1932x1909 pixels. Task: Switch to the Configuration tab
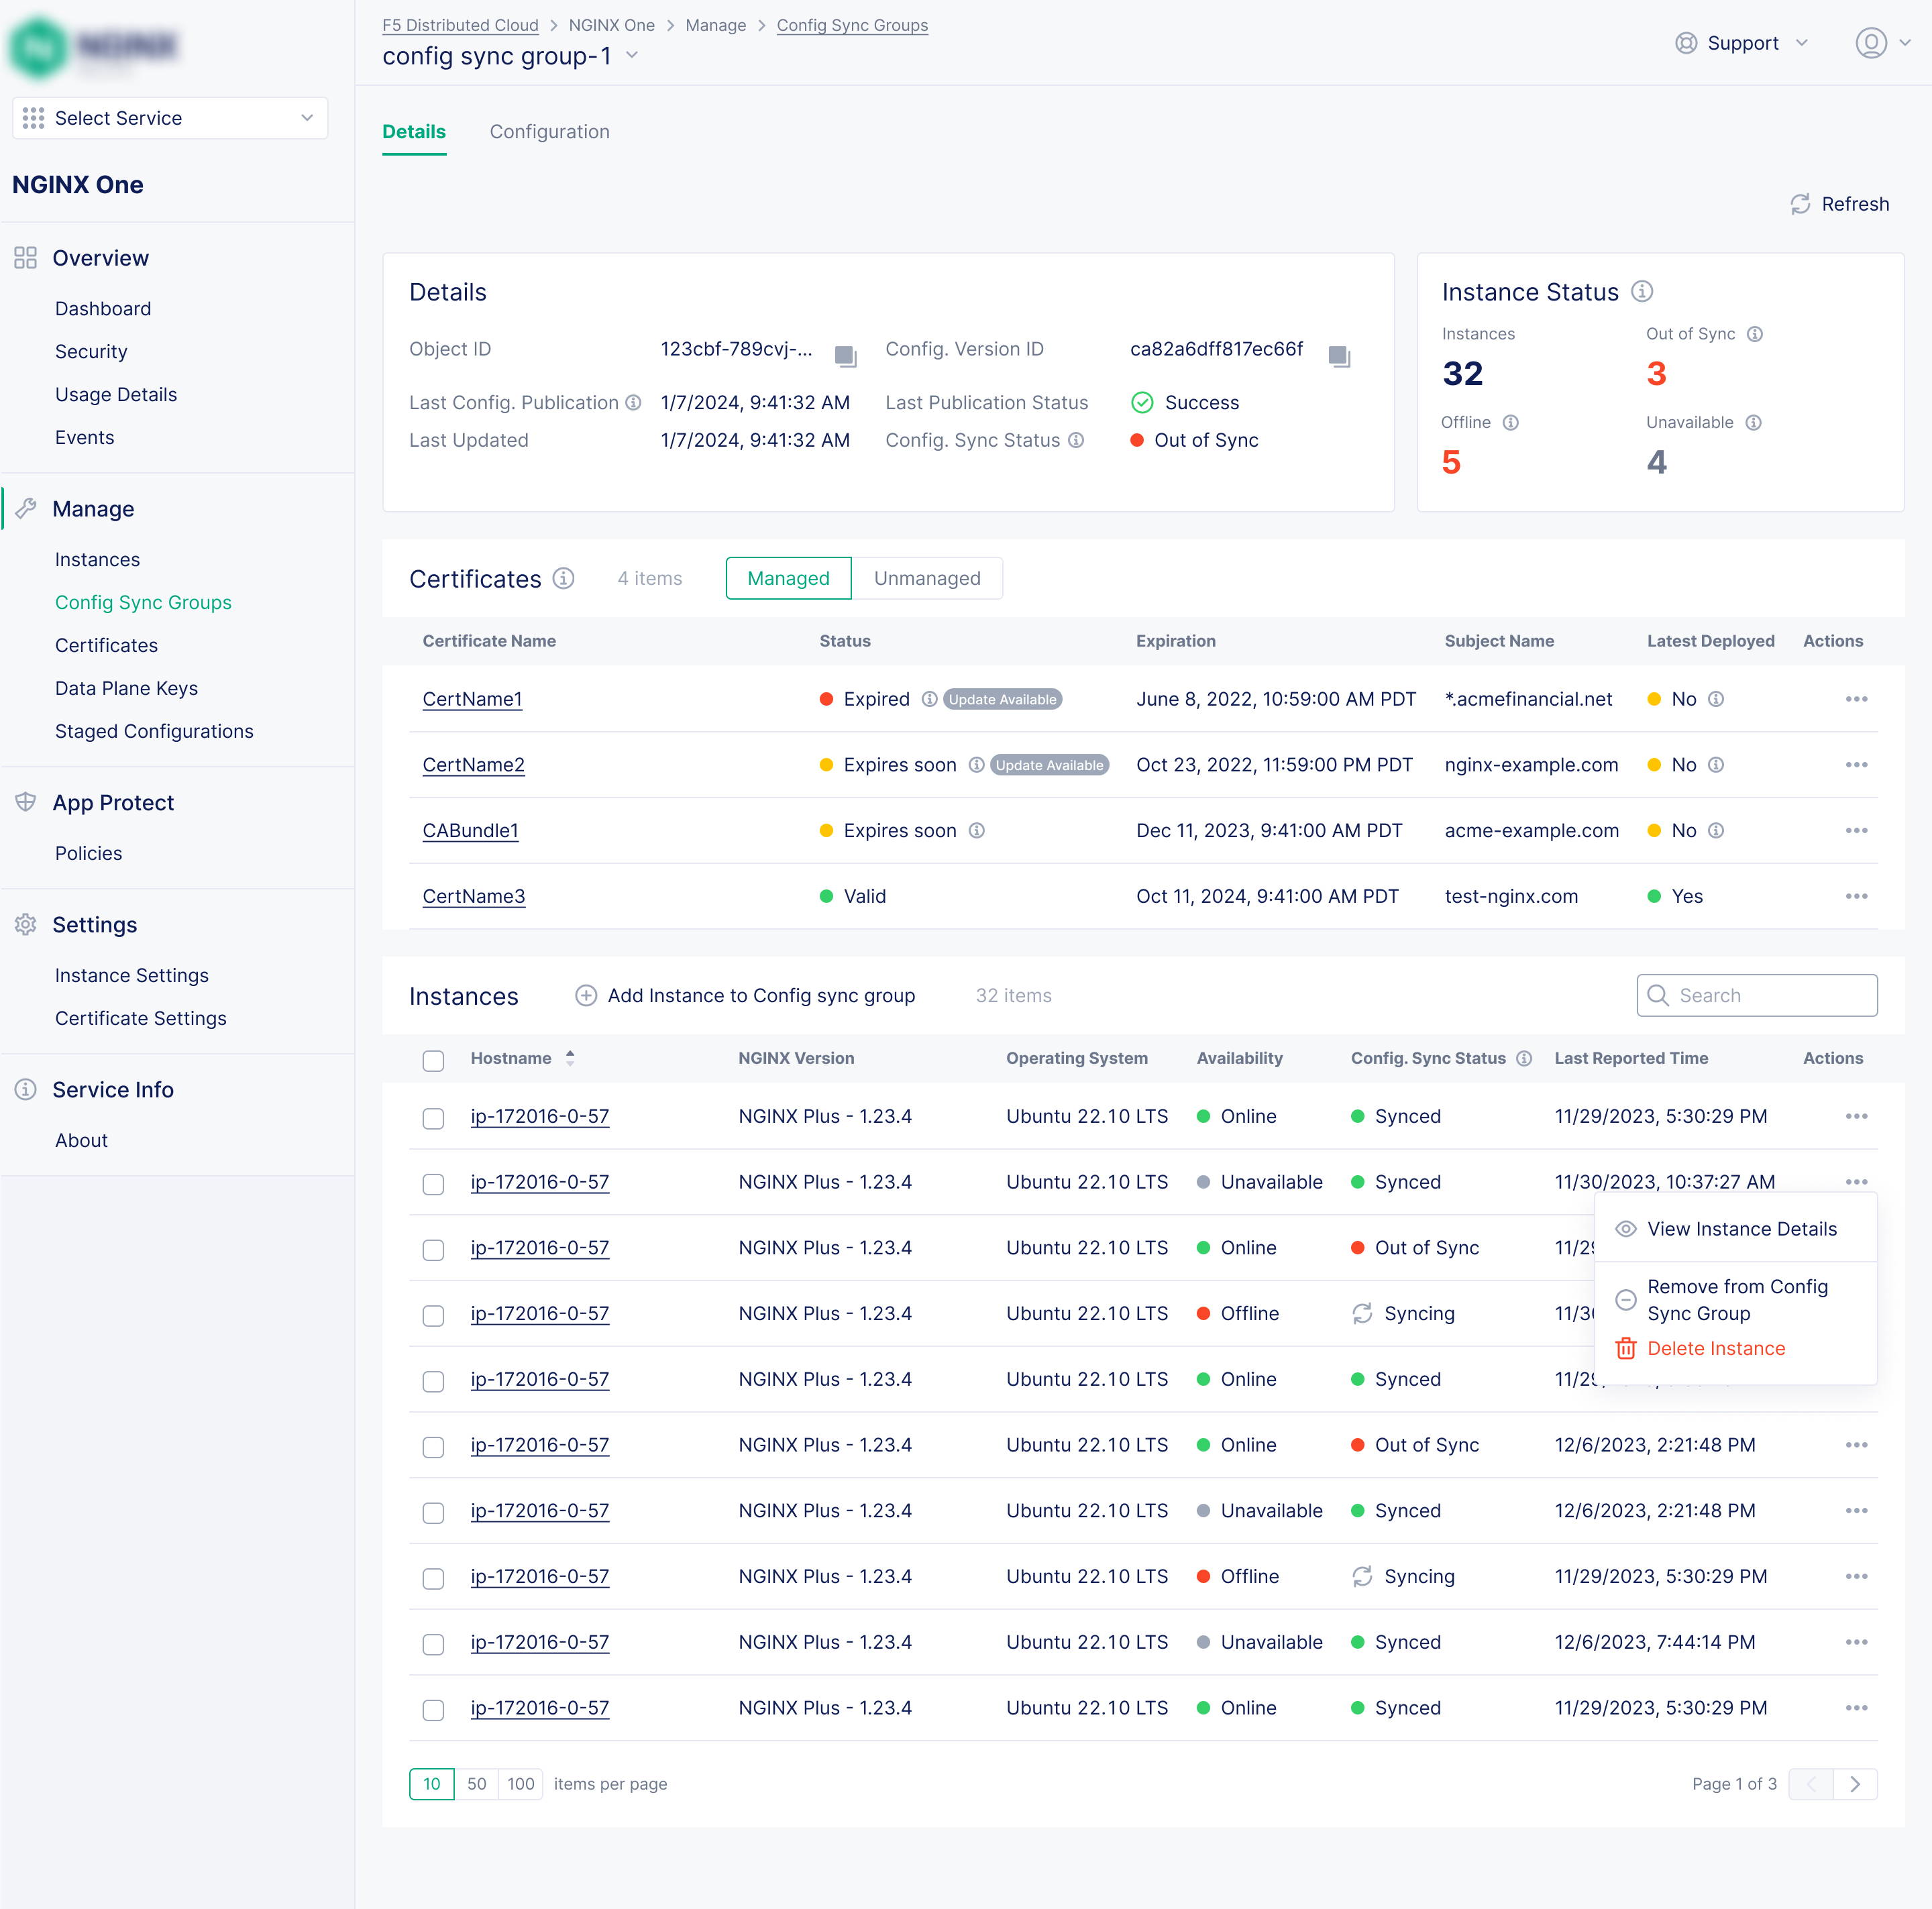tap(549, 132)
